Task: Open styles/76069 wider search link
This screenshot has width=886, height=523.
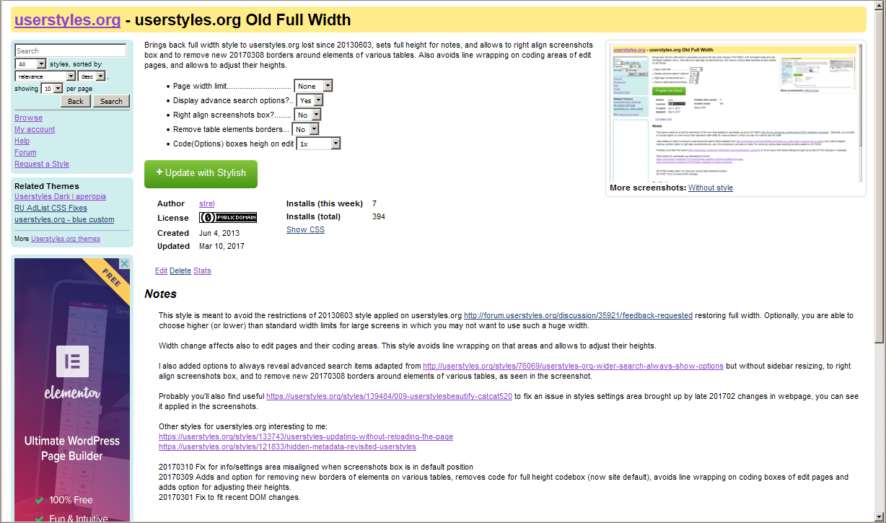Action: 573,366
